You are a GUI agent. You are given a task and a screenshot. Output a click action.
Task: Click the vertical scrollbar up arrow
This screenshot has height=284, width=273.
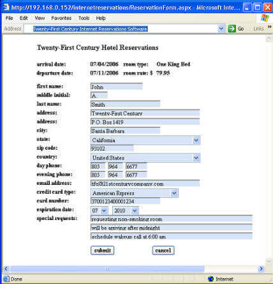click(x=269, y=38)
